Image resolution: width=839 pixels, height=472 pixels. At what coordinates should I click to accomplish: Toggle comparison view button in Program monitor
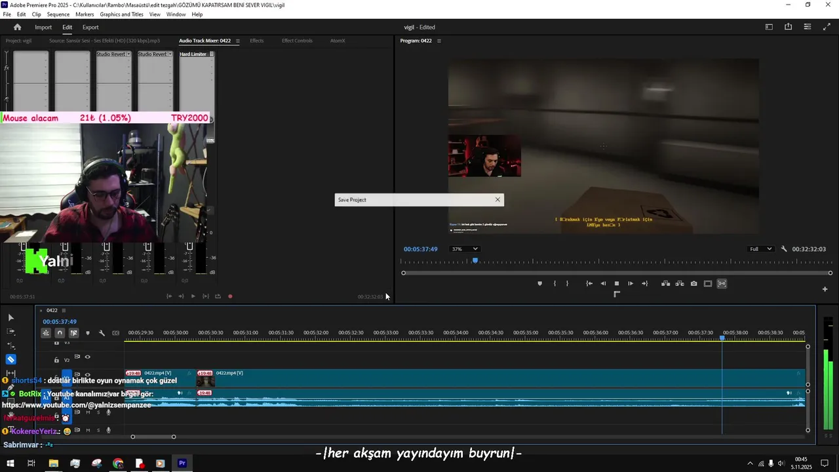722,284
